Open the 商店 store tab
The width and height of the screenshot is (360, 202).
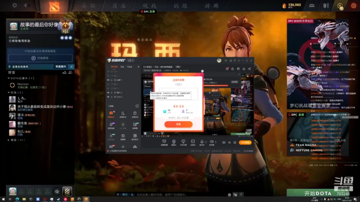coord(119,6)
